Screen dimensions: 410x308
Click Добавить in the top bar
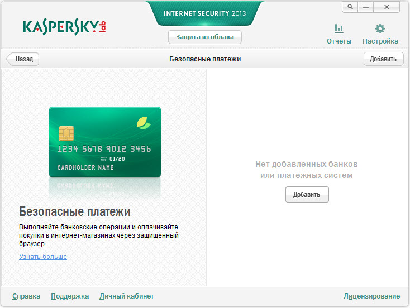(x=383, y=59)
